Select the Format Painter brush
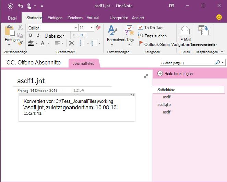 tap(21, 43)
